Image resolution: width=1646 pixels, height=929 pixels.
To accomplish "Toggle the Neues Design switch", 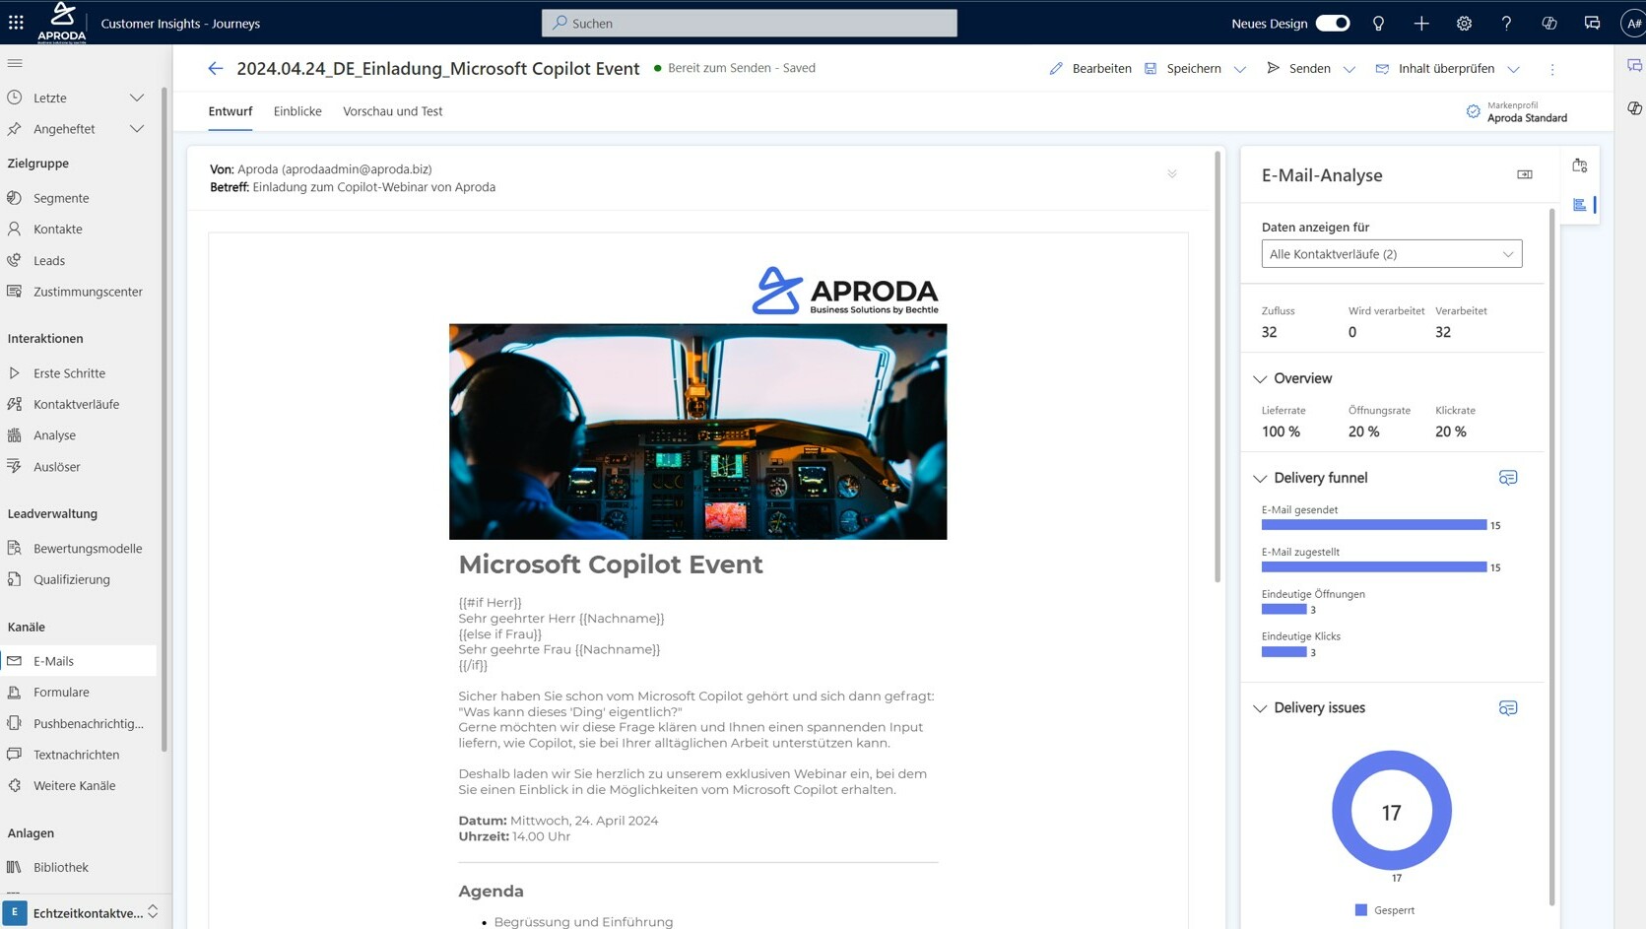I will pos(1333,22).
